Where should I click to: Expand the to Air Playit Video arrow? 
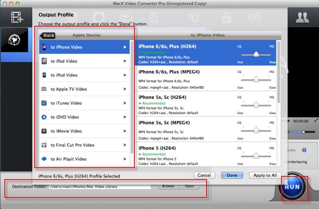pyautogui.click(x=125, y=159)
